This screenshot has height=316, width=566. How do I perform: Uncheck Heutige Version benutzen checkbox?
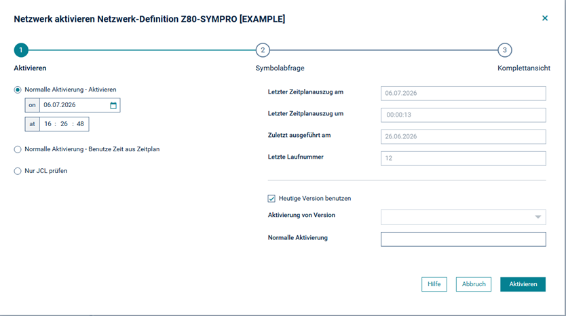tap(271, 199)
